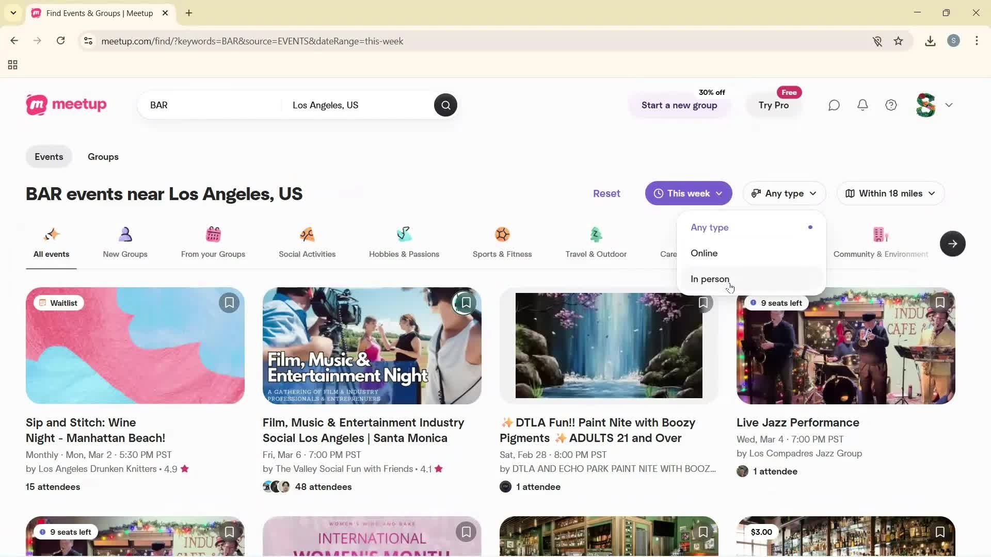Select 'In person' event type
The width and height of the screenshot is (991, 557).
click(x=710, y=279)
